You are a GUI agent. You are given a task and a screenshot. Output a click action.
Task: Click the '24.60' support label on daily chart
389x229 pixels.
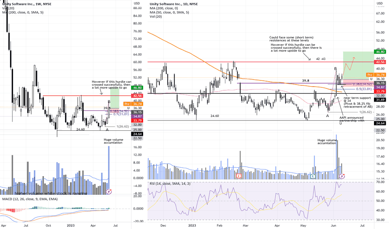click(x=215, y=116)
